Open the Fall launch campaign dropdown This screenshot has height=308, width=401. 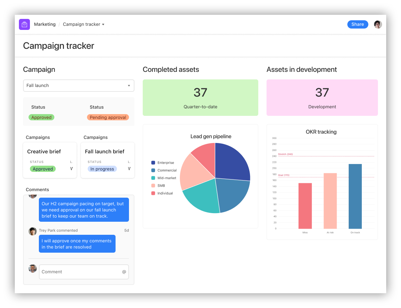78,85
